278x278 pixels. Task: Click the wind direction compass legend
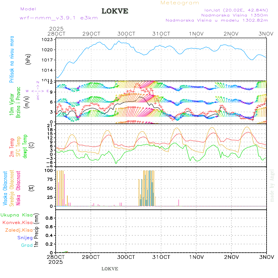pos(38,91)
